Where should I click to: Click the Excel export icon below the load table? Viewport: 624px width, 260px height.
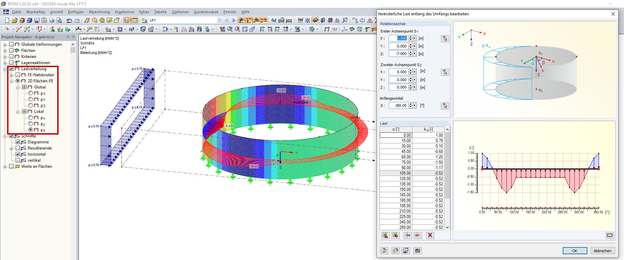tap(395, 235)
